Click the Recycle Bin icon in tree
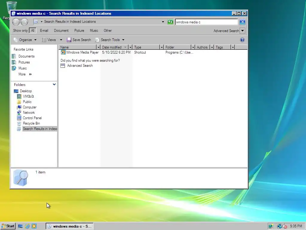The height and width of the screenshot is (230, 306). pos(19,124)
